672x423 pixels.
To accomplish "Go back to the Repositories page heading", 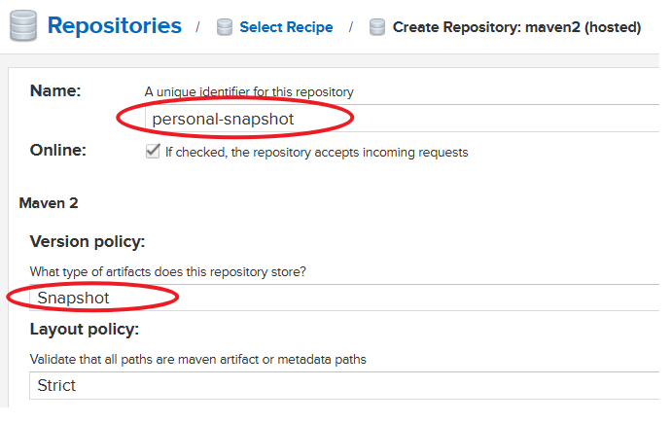I will coord(114,25).
